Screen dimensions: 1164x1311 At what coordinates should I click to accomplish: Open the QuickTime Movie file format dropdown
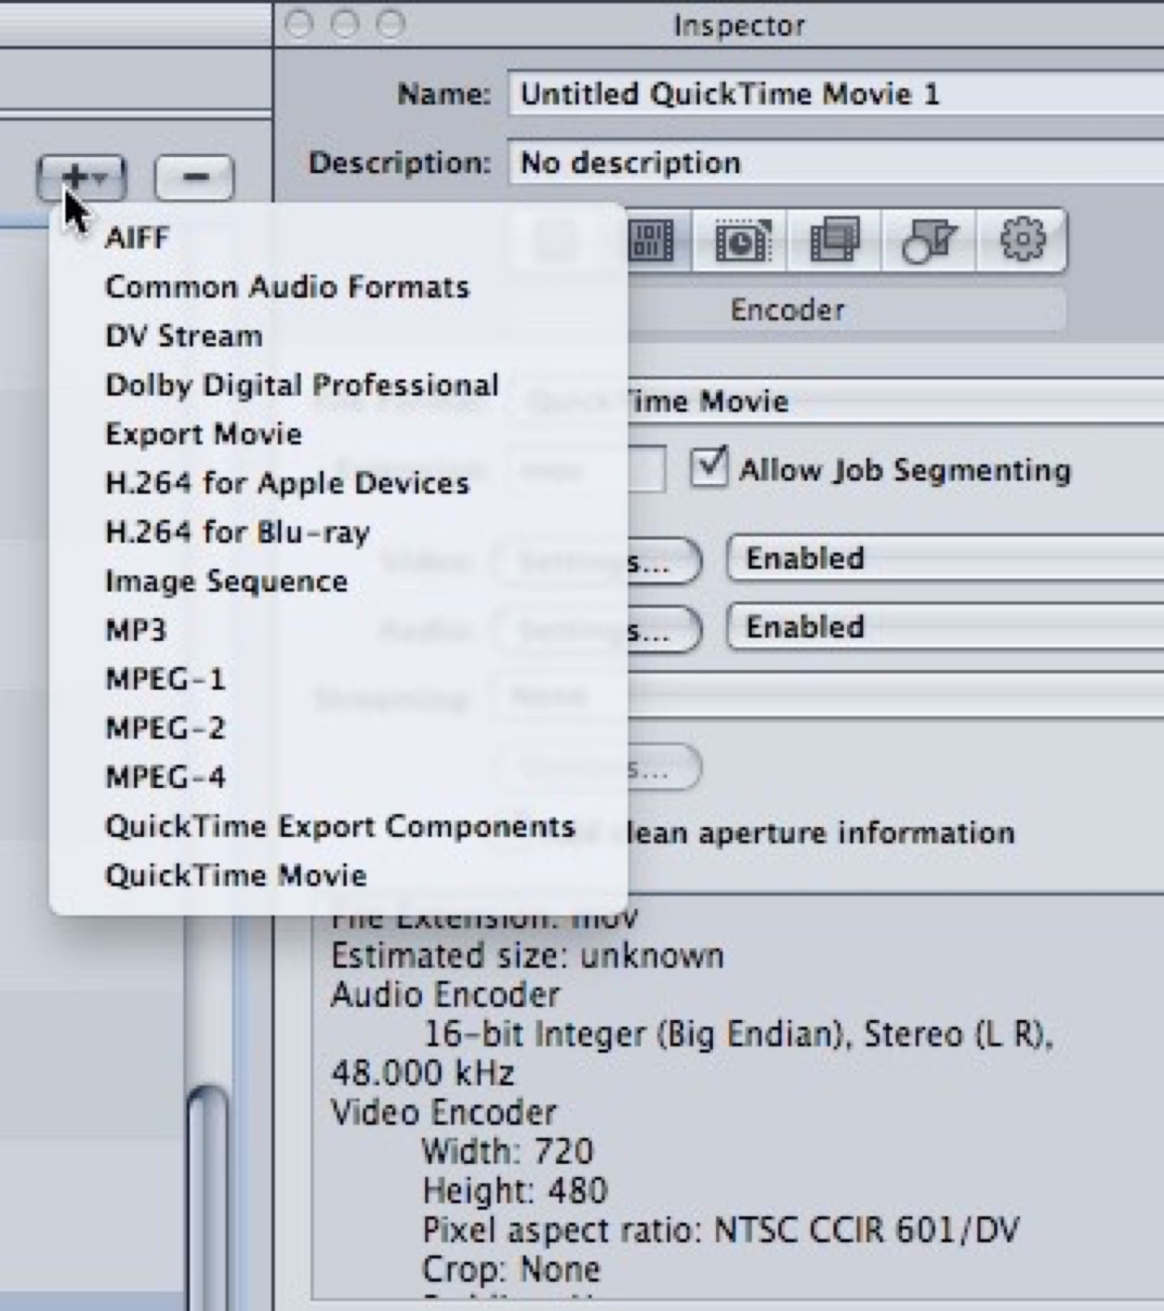[x=894, y=401]
